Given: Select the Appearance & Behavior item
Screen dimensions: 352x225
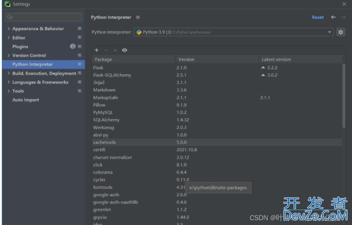Looking at the screenshot, I should [x=38, y=29].
